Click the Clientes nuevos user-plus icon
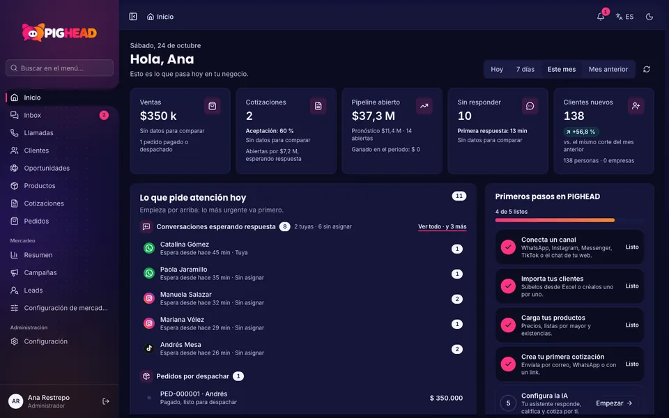 636,106
